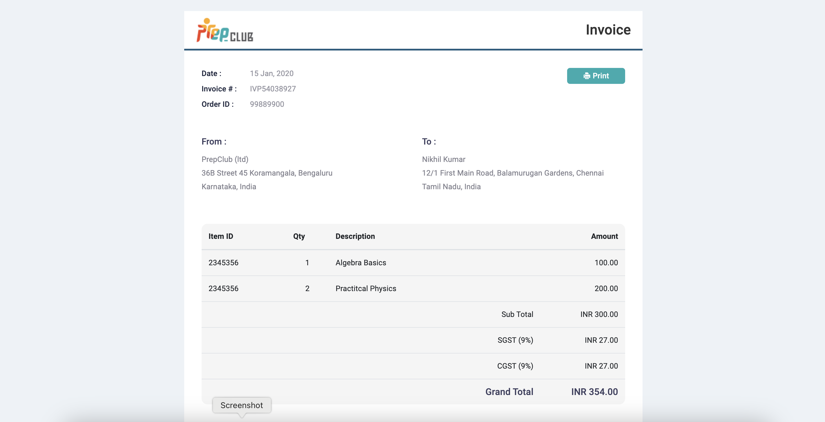Click the date value 15 Jan, 2020
Screen dimensions: 825x422
(x=272, y=73)
